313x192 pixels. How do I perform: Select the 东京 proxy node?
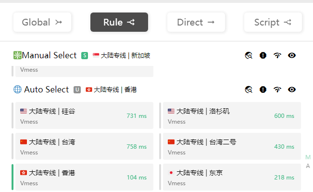232,177
